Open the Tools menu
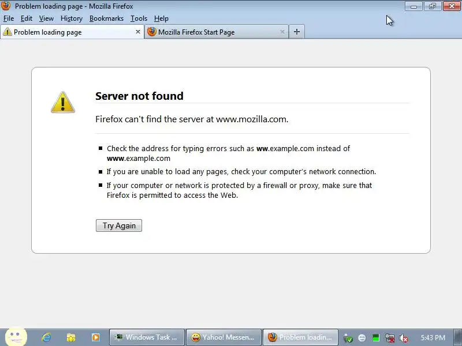 [139, 18]
